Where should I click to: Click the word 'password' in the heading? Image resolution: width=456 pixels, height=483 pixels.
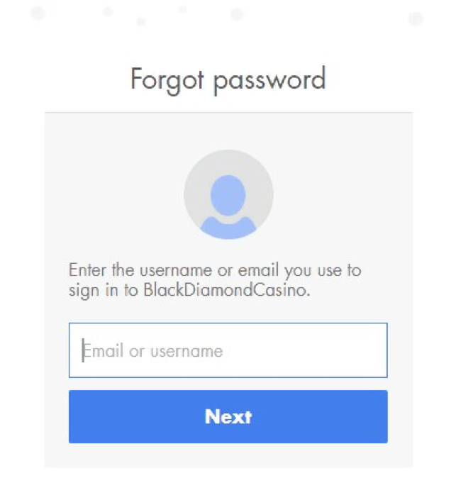[269, 79]
